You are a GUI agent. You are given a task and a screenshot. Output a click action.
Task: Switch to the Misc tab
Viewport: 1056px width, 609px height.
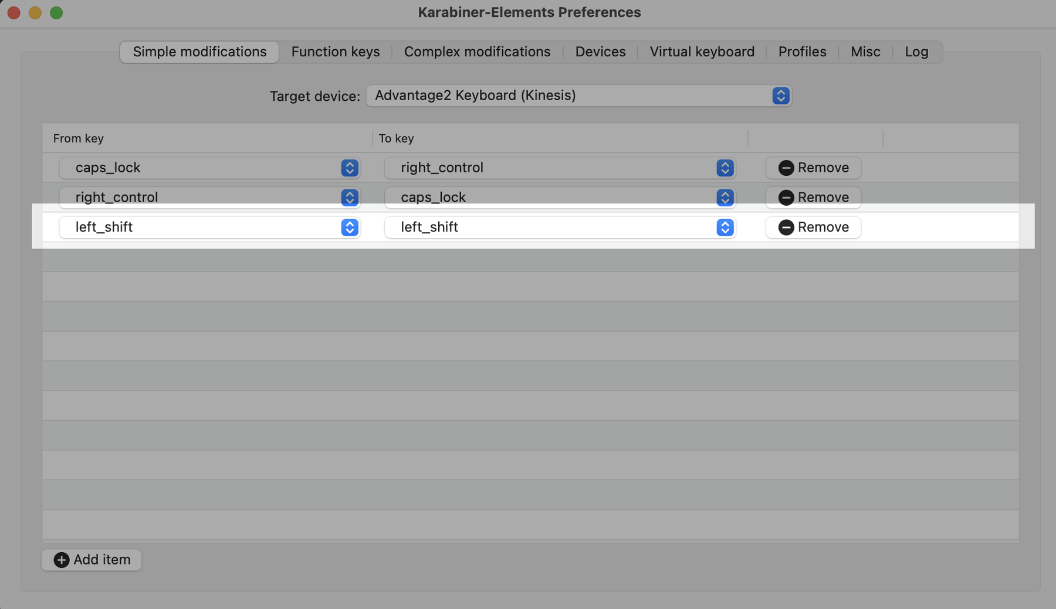(x=865, y=52)
